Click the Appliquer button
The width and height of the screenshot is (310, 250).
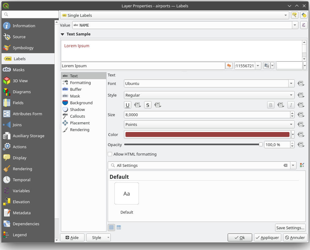tap(267, 237)
